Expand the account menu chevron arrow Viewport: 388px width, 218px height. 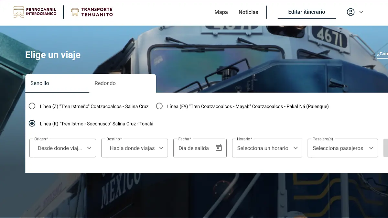click(361, 12)
